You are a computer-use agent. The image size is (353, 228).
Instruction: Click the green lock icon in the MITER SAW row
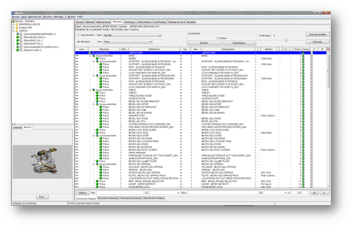tap(303, 53)
